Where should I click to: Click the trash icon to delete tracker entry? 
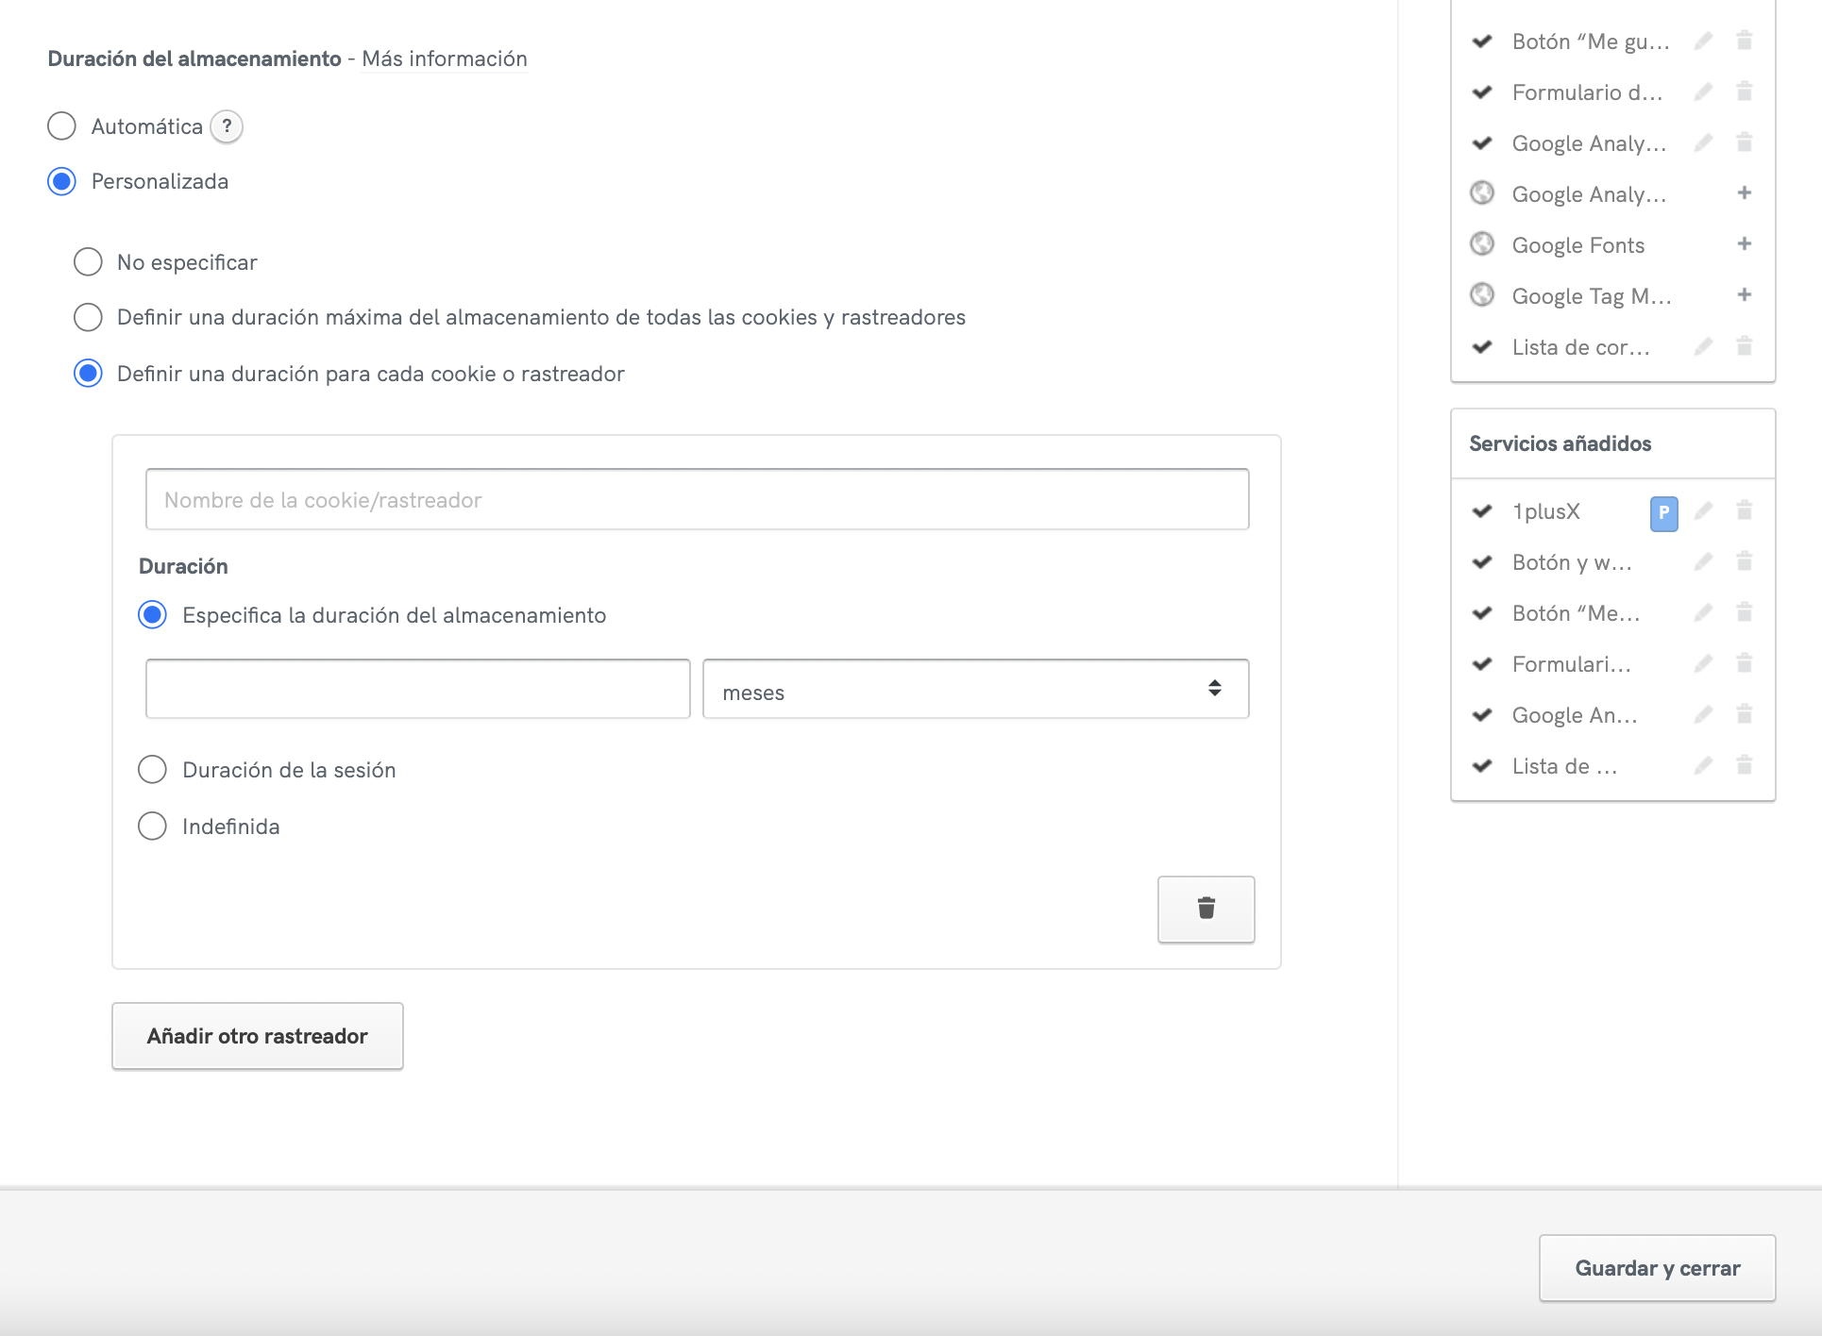pyautogui.click(x=1206, y=909)
